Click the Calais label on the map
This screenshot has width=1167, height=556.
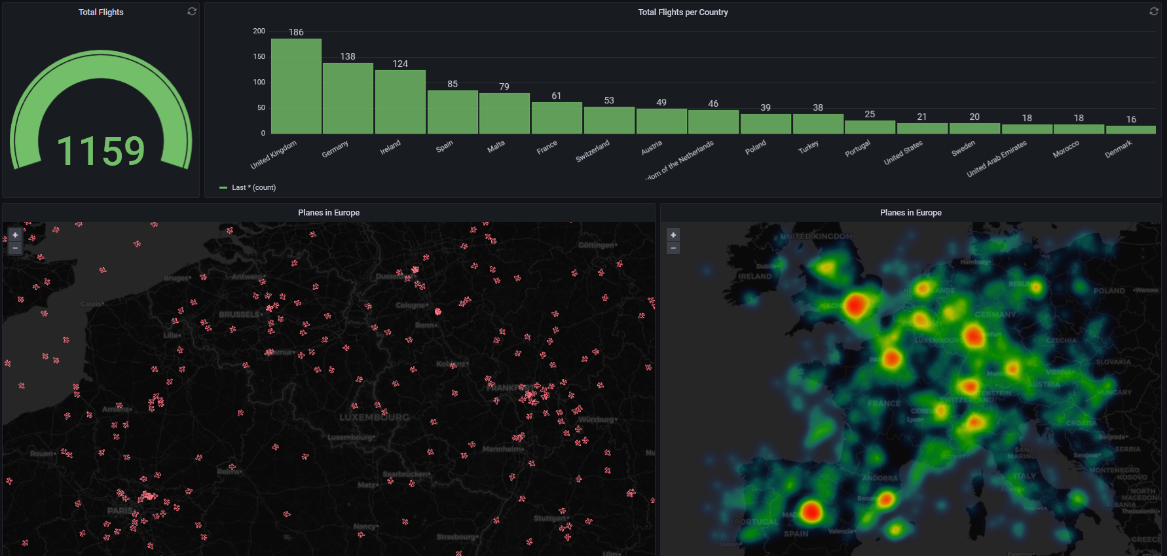[x=91, y=304]
